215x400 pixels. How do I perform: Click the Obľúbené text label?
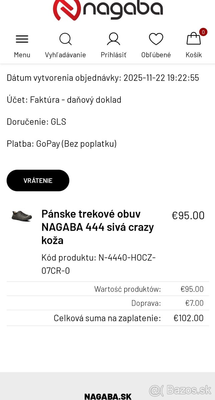[156, 55]
